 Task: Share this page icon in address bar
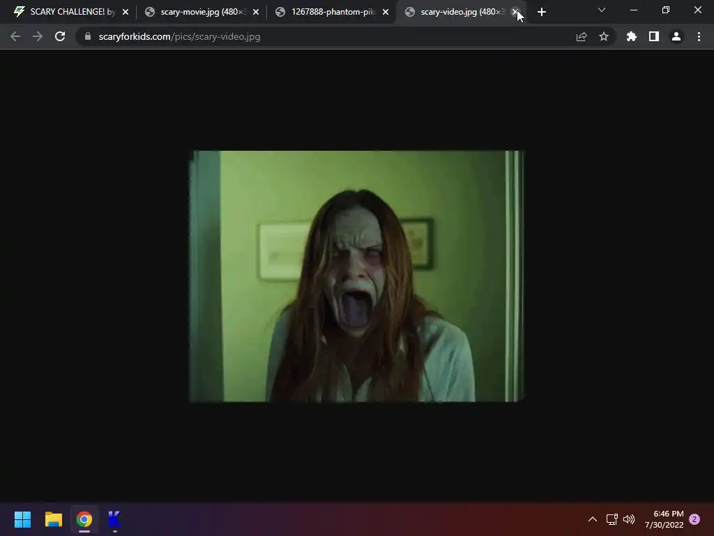pyautogui.click(x=582, y=36)
